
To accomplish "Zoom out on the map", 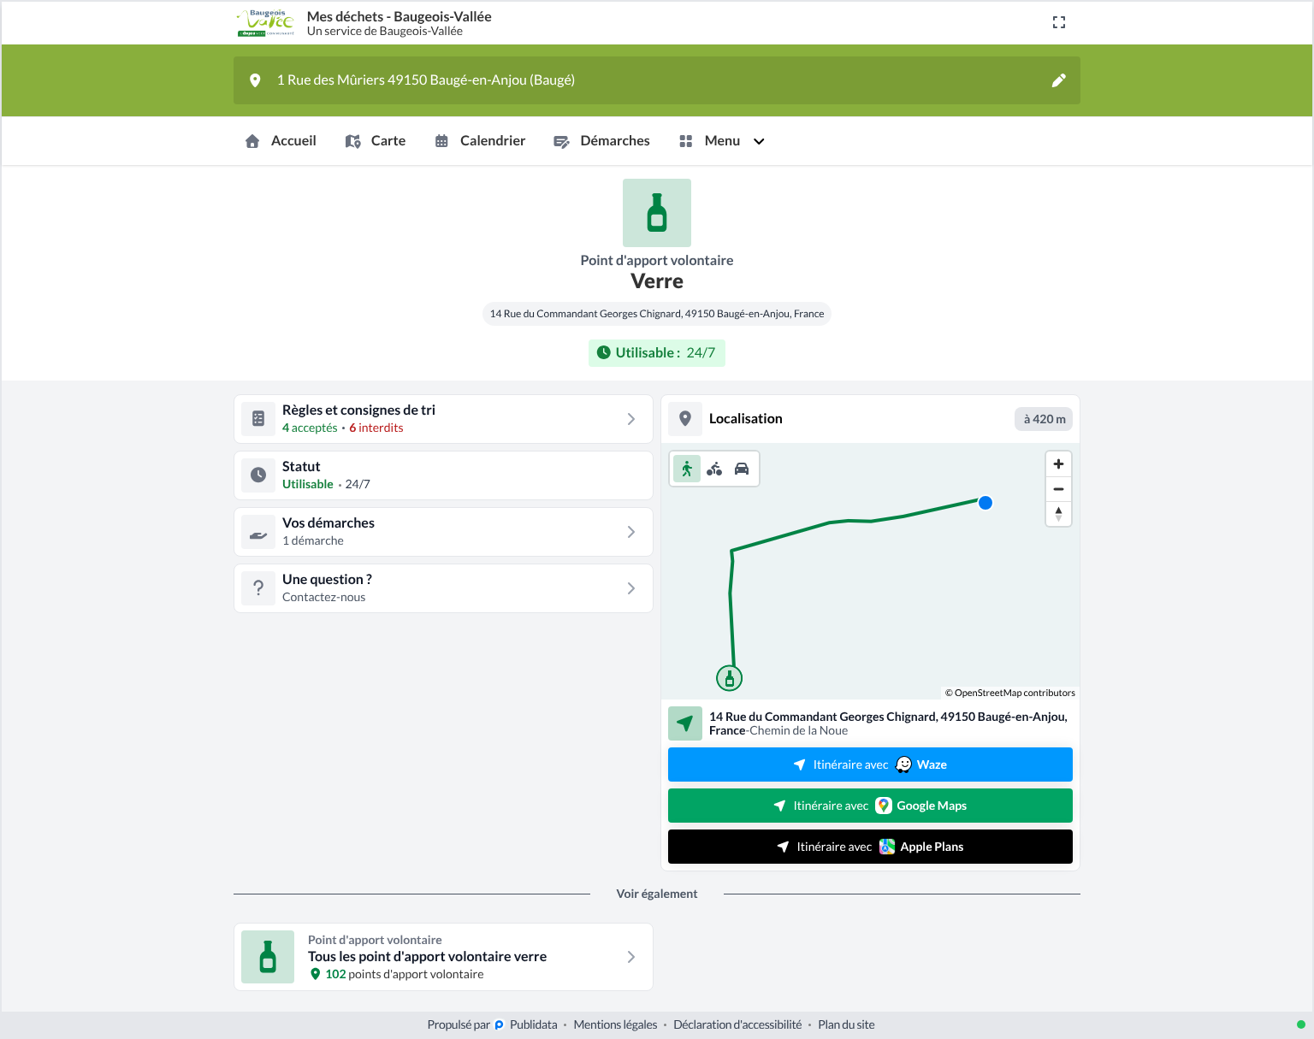I will coord(1058,489).
